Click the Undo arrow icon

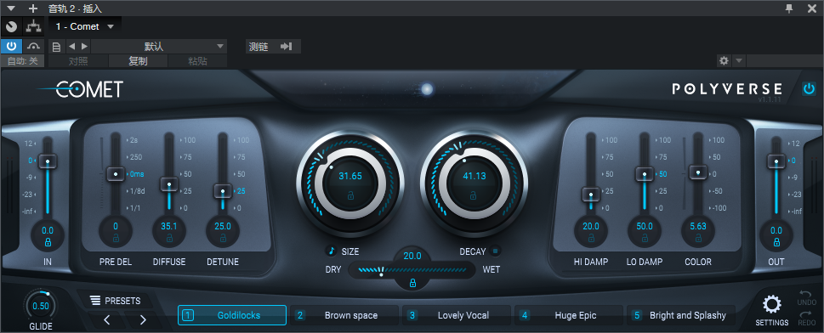point(805,294)
